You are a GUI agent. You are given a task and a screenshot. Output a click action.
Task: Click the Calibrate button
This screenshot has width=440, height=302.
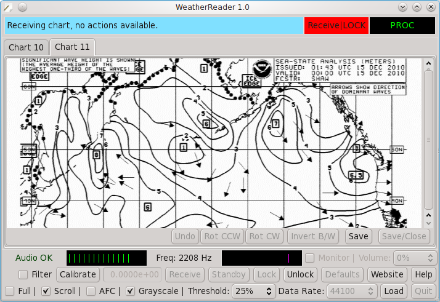click(78, 275)
